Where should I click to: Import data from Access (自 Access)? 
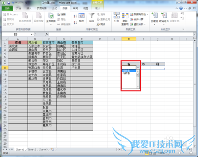pyautogui.click(x=10, y=14)
